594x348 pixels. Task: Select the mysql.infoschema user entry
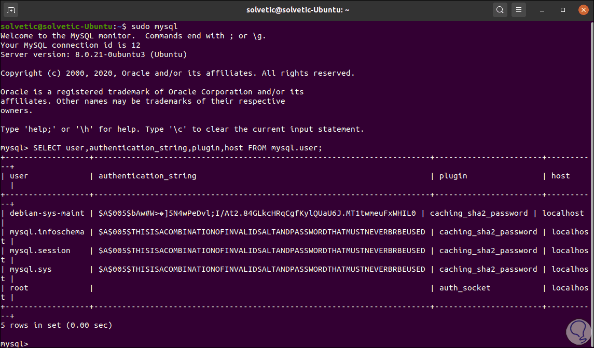47,232
